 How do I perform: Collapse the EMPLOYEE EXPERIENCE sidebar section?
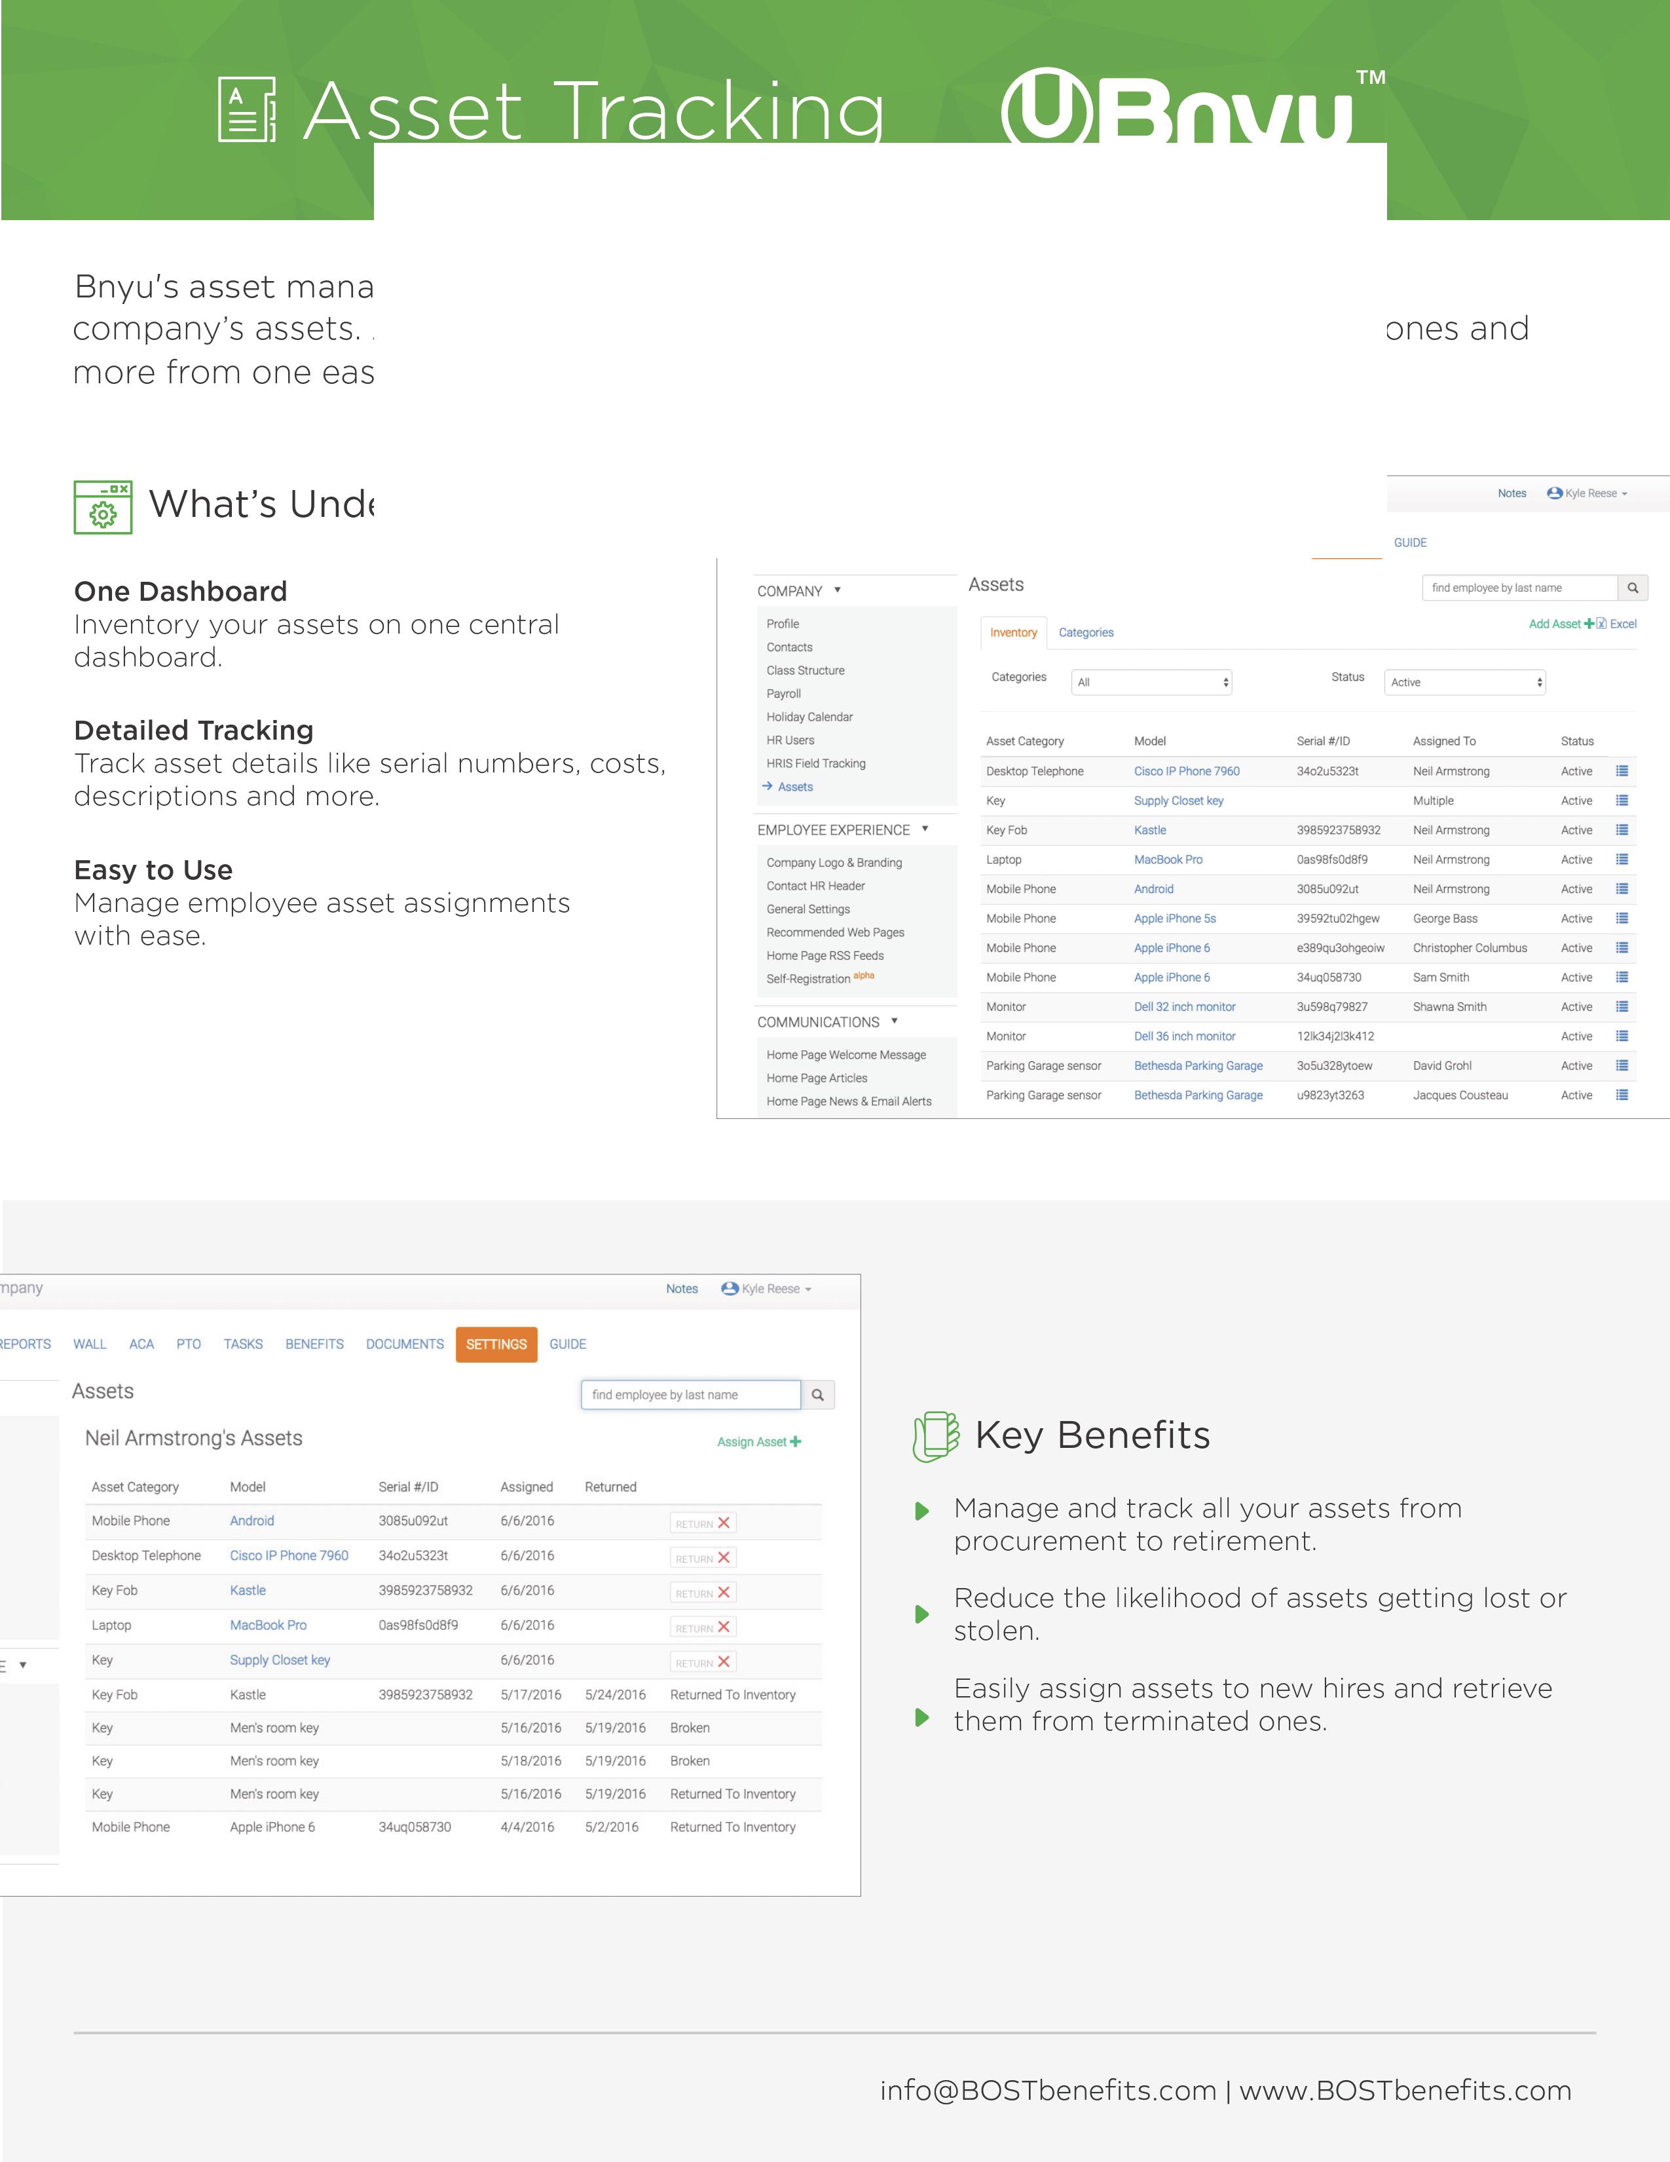(x=925, y=829)
